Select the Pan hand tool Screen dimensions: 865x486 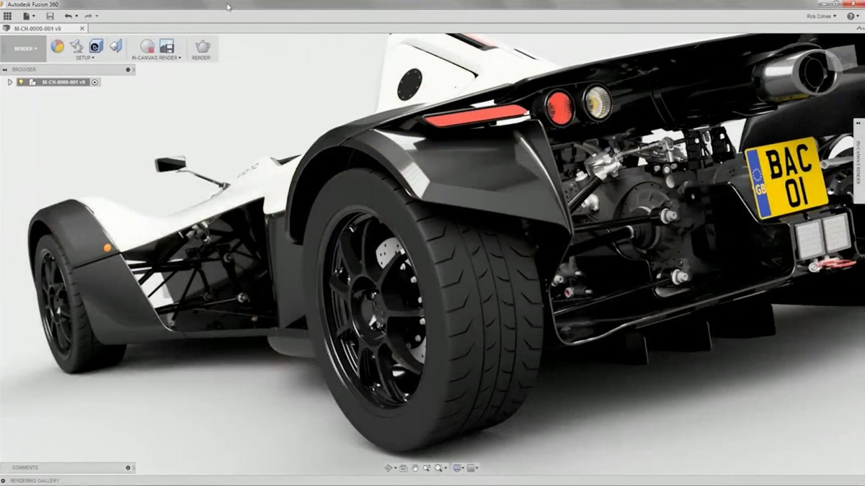pos(414,468)
